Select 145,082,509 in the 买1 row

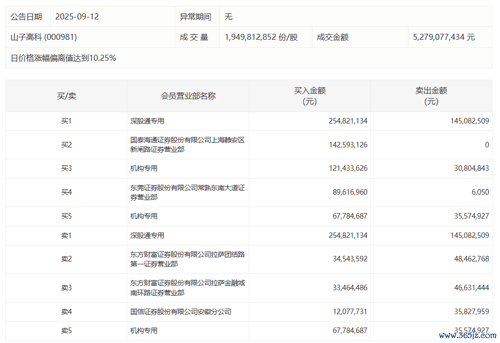pos(469,121)
